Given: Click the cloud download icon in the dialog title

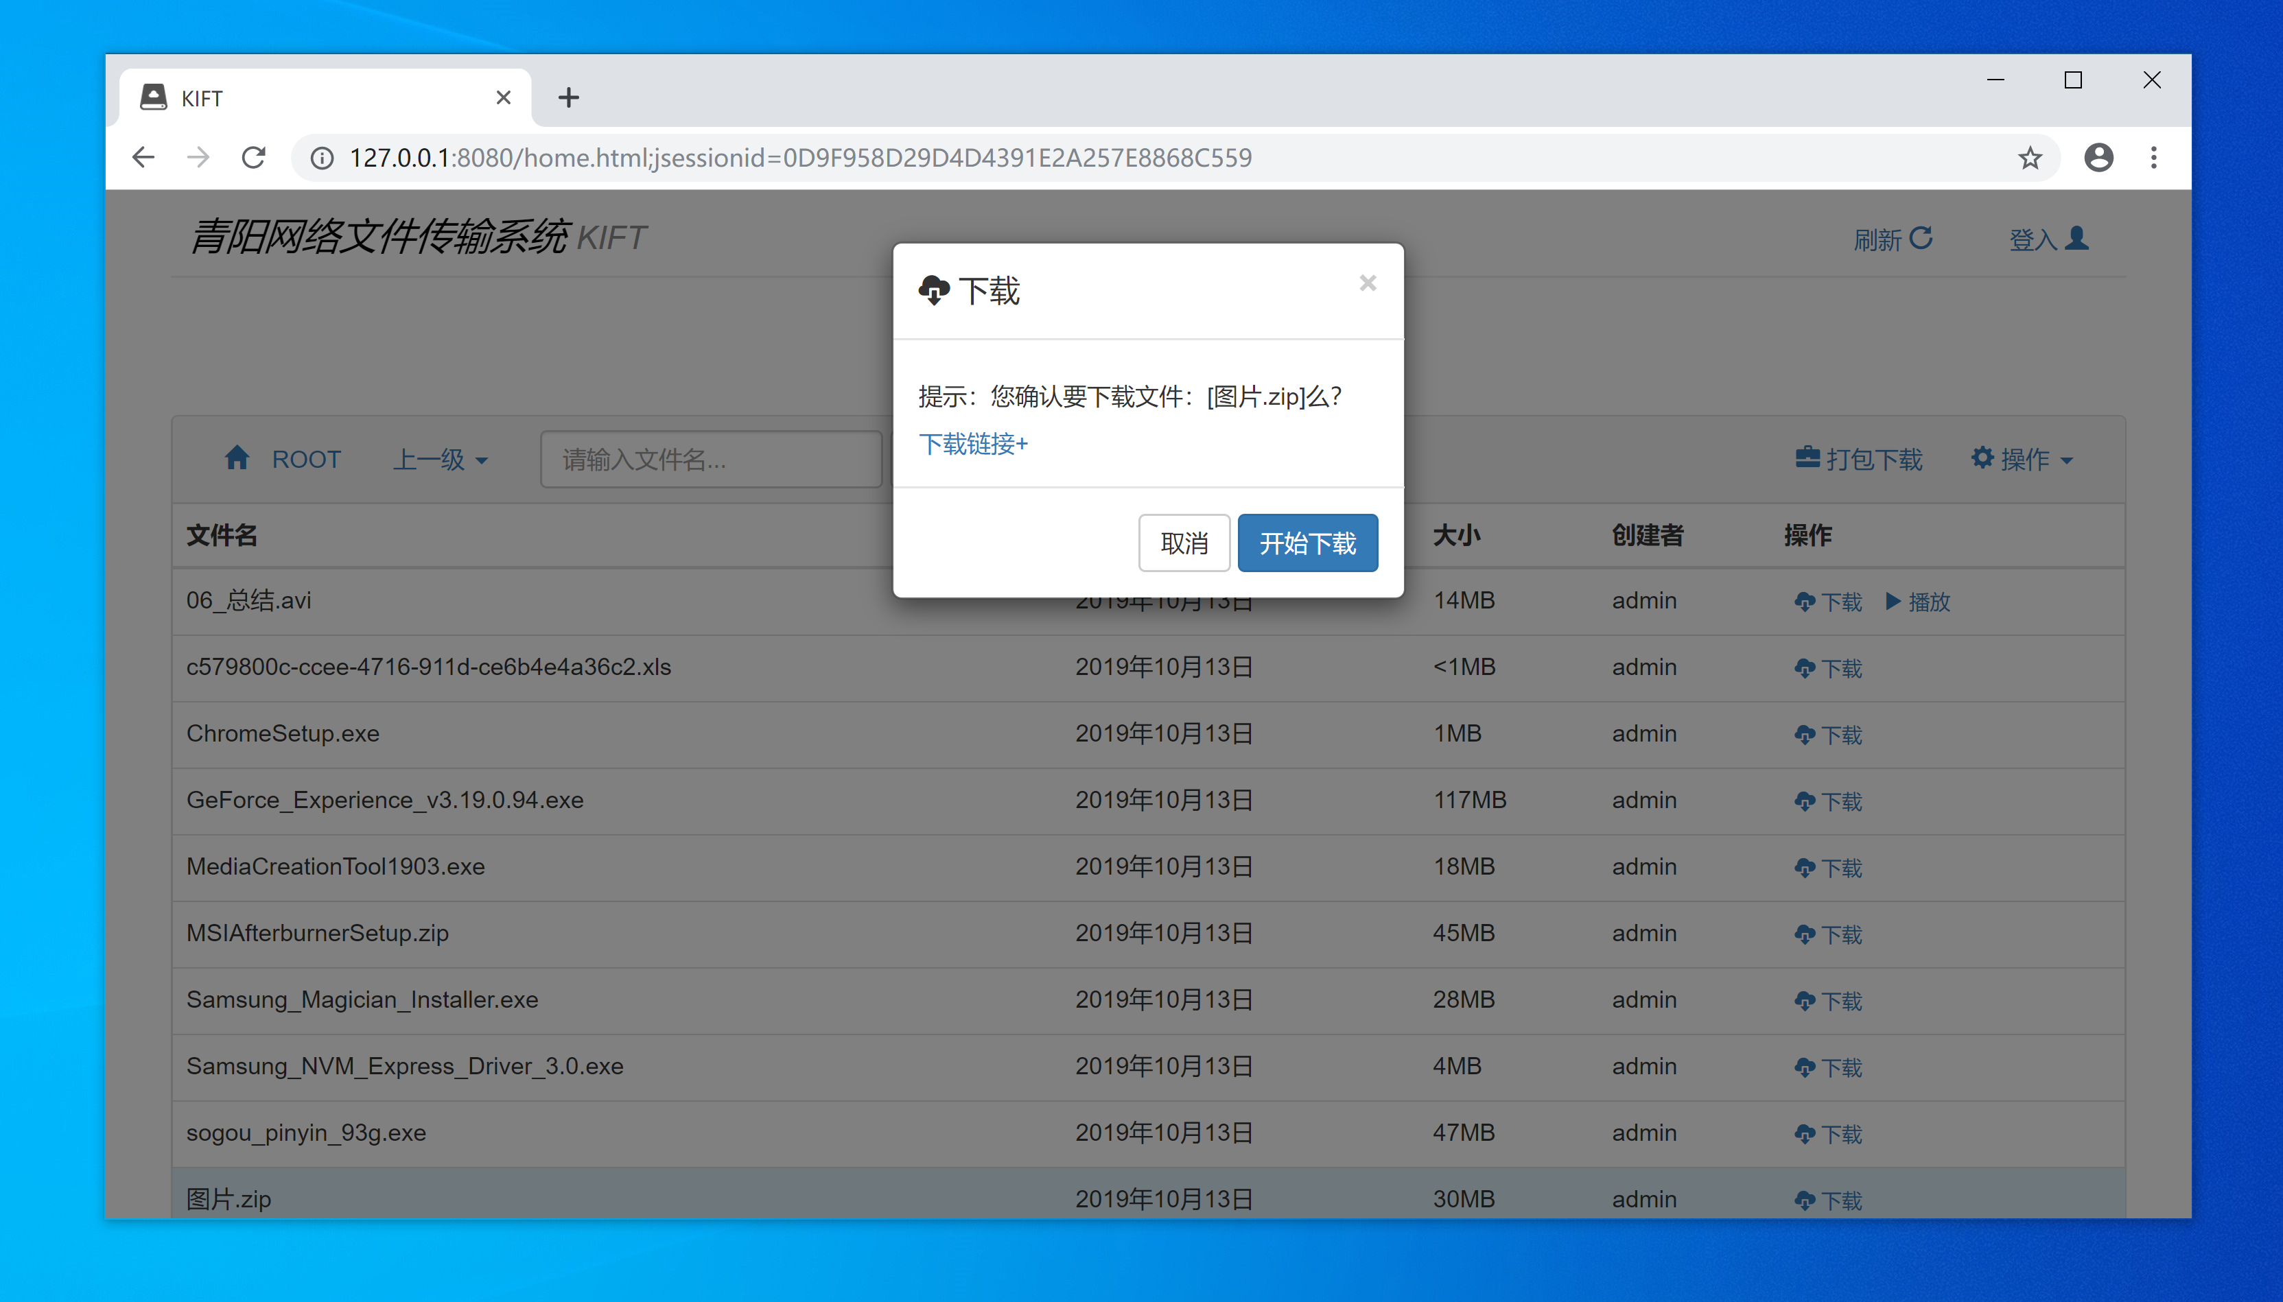Looking at the screenshot, I should point(934,289).
